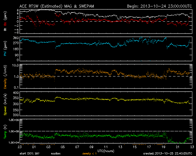Click the 'created: 2013-10-25 22:40:05UTC' text
The width and height of the screenshot is (196, 156).
click(x=168, y=154)
